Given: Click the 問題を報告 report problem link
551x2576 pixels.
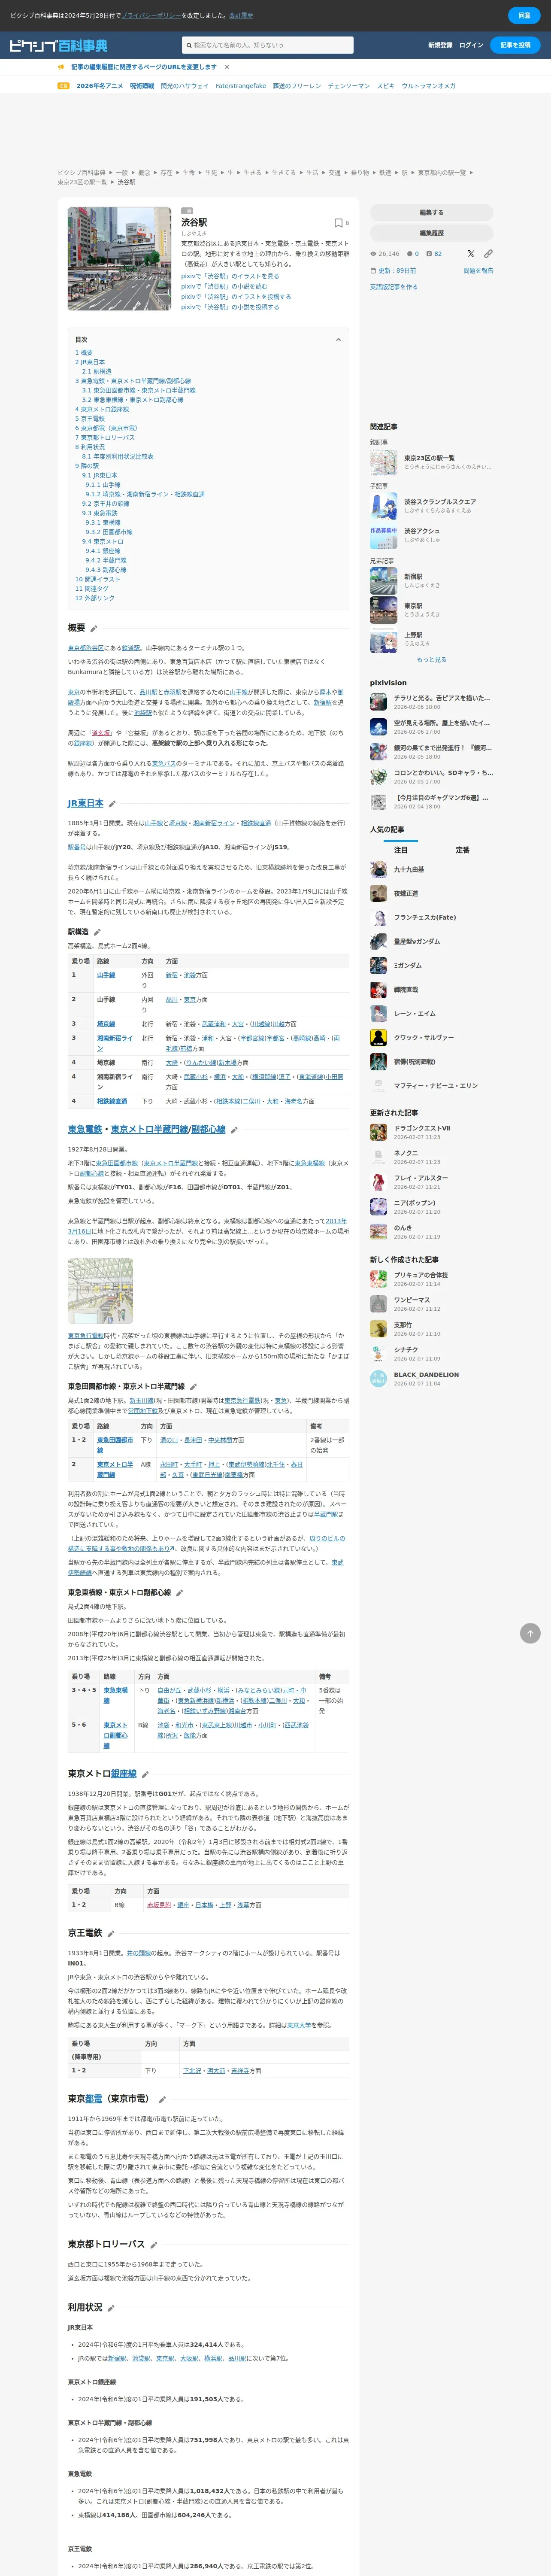Looking at the screenshot, I should point(478,271).
